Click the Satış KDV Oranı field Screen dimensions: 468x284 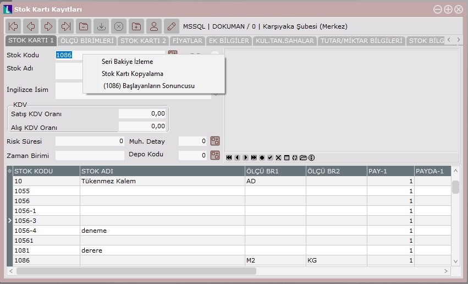(x=142, y=114)
